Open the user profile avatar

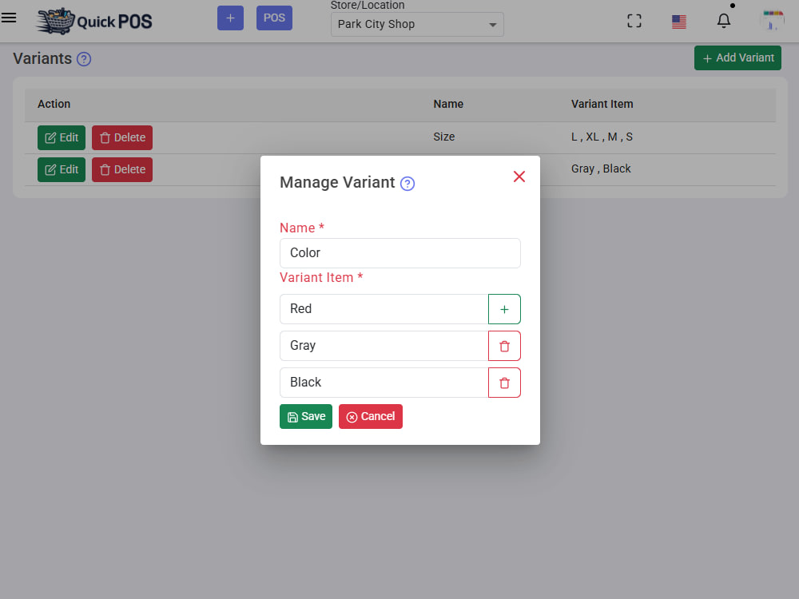pos(773,21)
